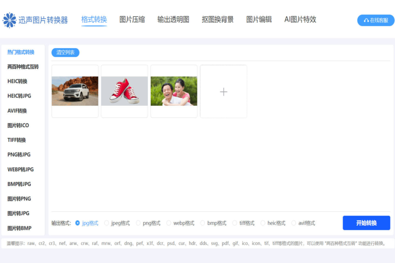Open the 抠图换背景 tab

click(x=217, y=19)
